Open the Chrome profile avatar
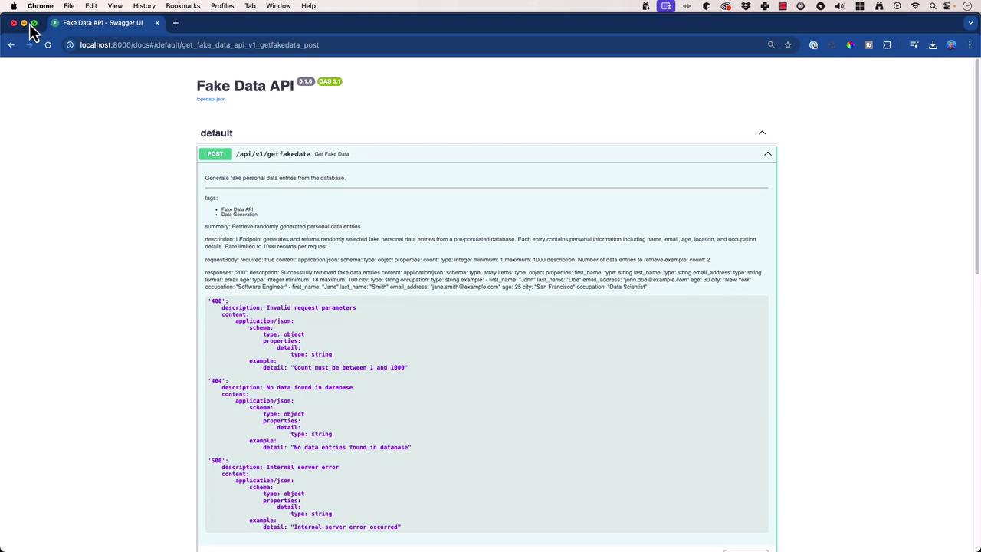Screen dimensions: 981x552 coord(951,45)
